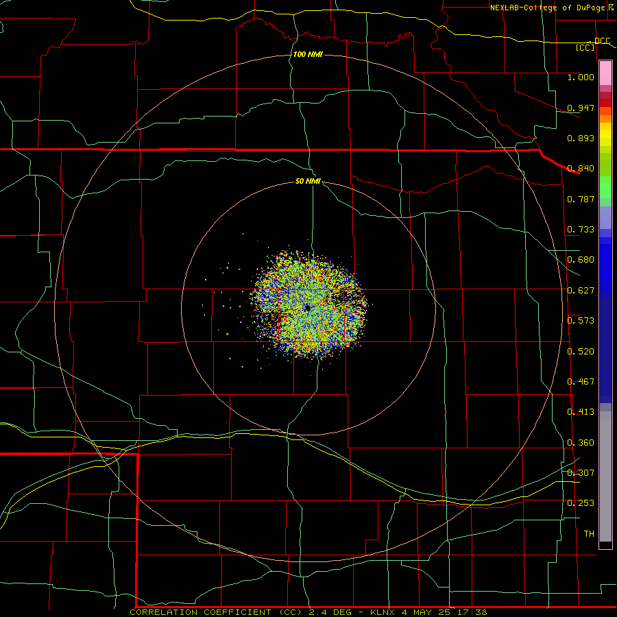Image resolution: width=617 pixels, height=617 pixels.
Task: Click the 'CORRELATION COEFFICIENT (CC)' caption
Action: pos(217,612)
